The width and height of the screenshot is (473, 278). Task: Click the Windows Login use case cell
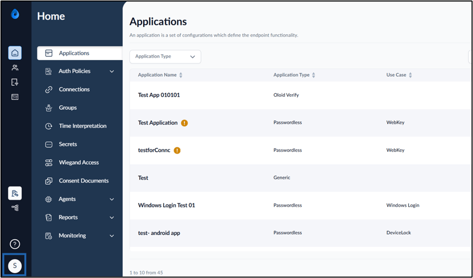point(402,206)
